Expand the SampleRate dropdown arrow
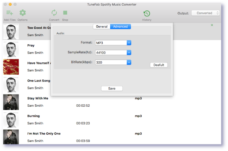Screen dimensions: 228x151 coord(129,52)
